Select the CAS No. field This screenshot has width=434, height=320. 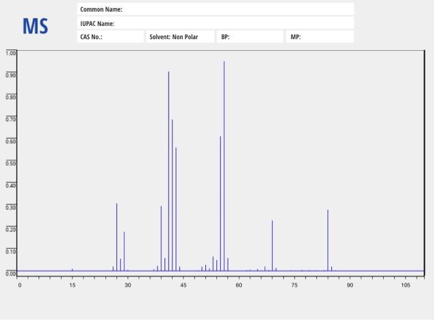(x=110, y=37)
